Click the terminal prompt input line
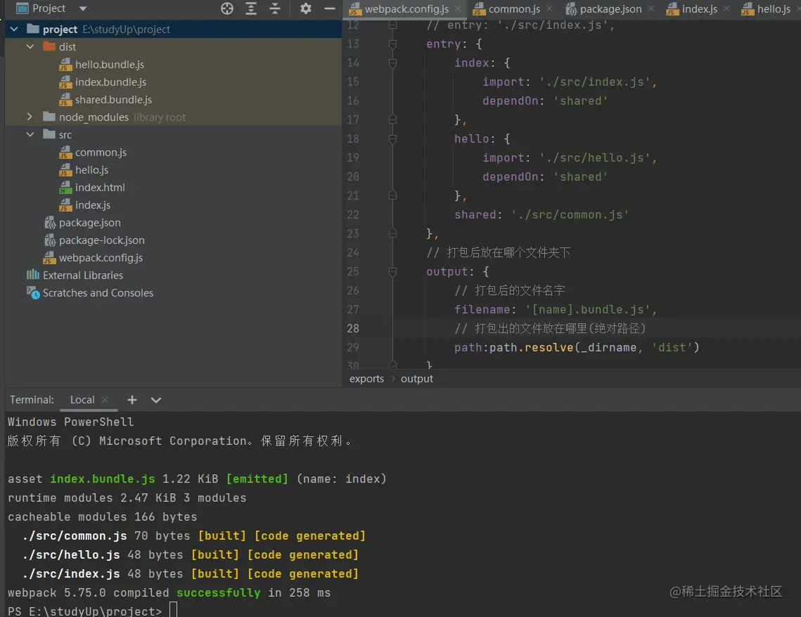Image resolution: width=801 pixels, height=617 pixels. (x=173, y=611)
